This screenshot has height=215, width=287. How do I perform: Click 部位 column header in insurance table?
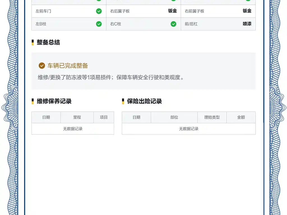tap(174, 117)
